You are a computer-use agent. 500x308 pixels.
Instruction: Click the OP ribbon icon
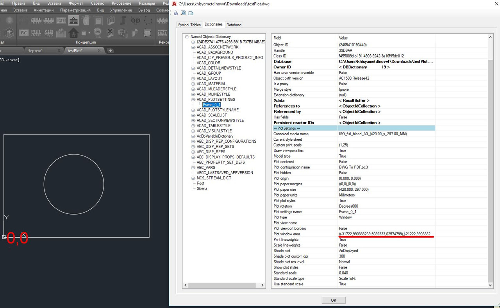tap(136, 20)
